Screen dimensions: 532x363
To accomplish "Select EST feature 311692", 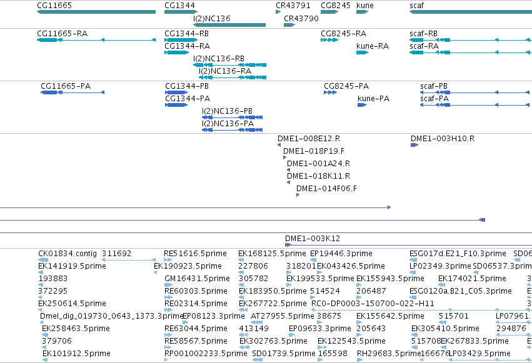I will (129, 260).
